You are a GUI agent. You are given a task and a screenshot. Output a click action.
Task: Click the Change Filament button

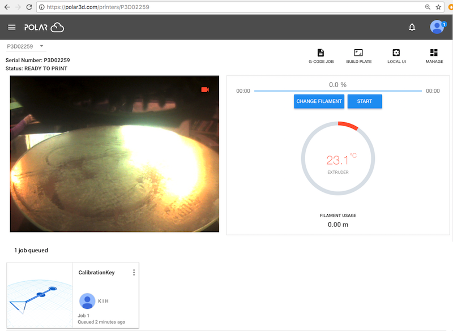(x=319, y=101)
